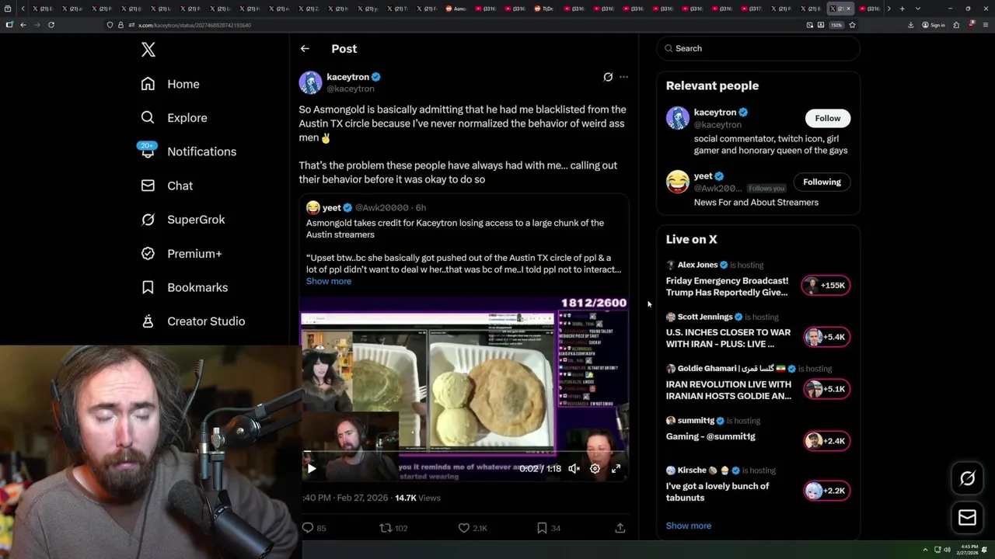The image size is (995, 559).
Task: Open Explore from the sidebar
Action: point(174,118)
